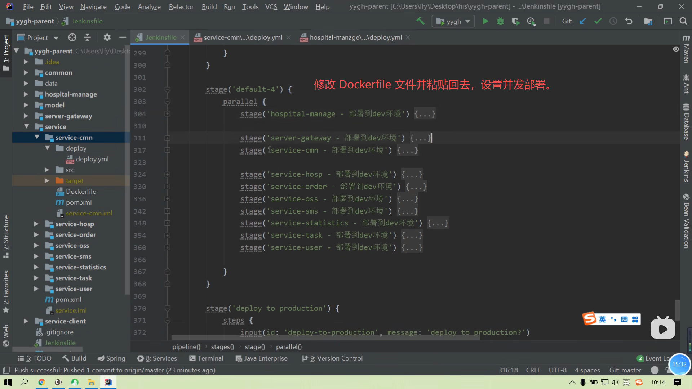692x389 pixels.
Task: Open Windows Start menu
Action: point(8,382)
